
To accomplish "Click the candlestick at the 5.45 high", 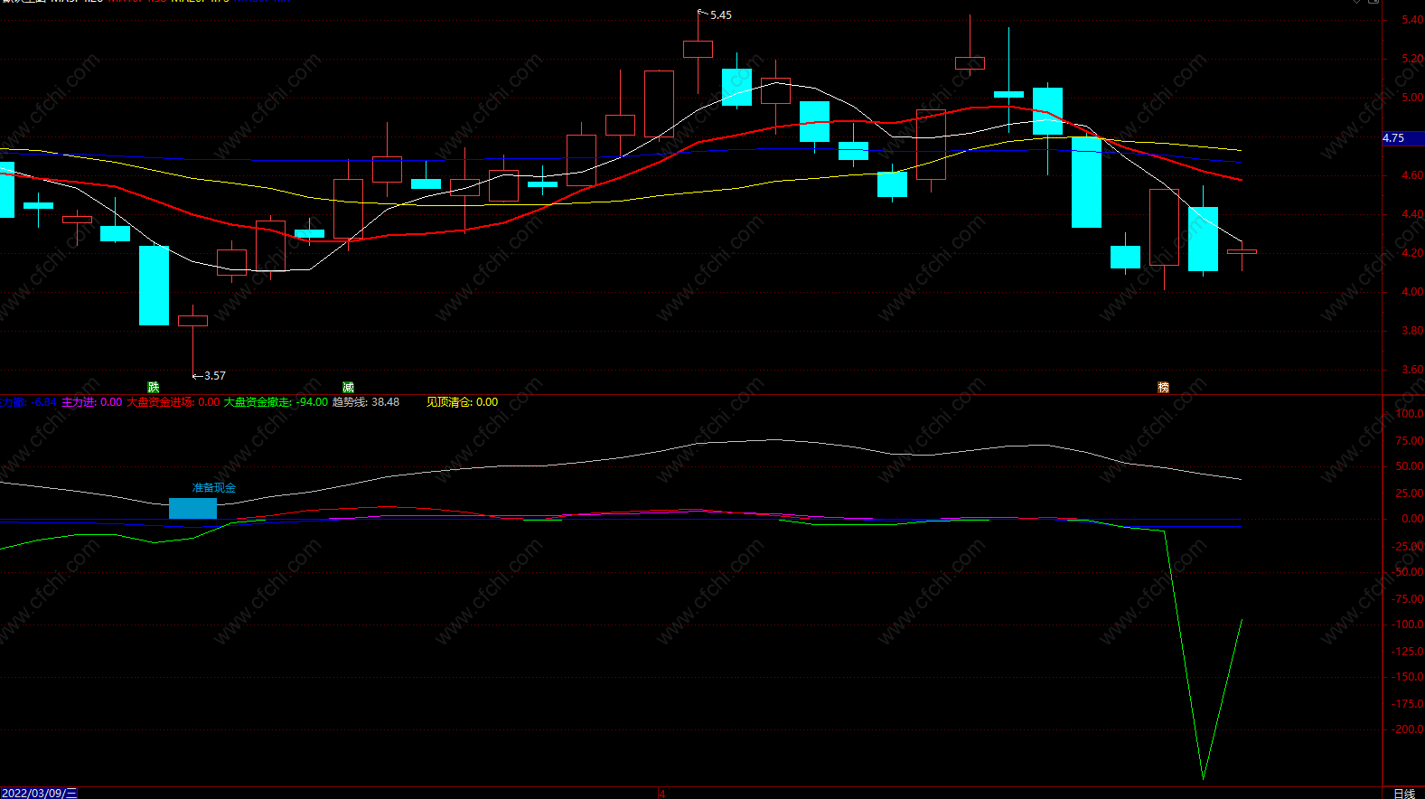I will click(698, 52).
